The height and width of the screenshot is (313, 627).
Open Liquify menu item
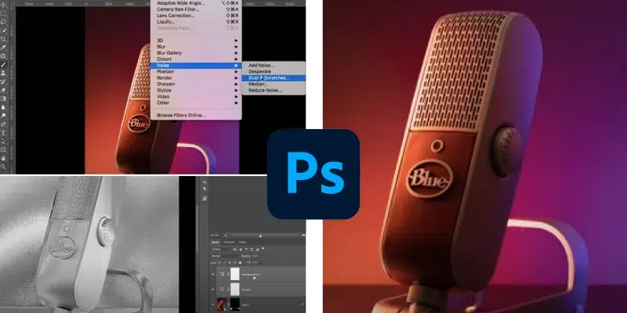point(196,22)
